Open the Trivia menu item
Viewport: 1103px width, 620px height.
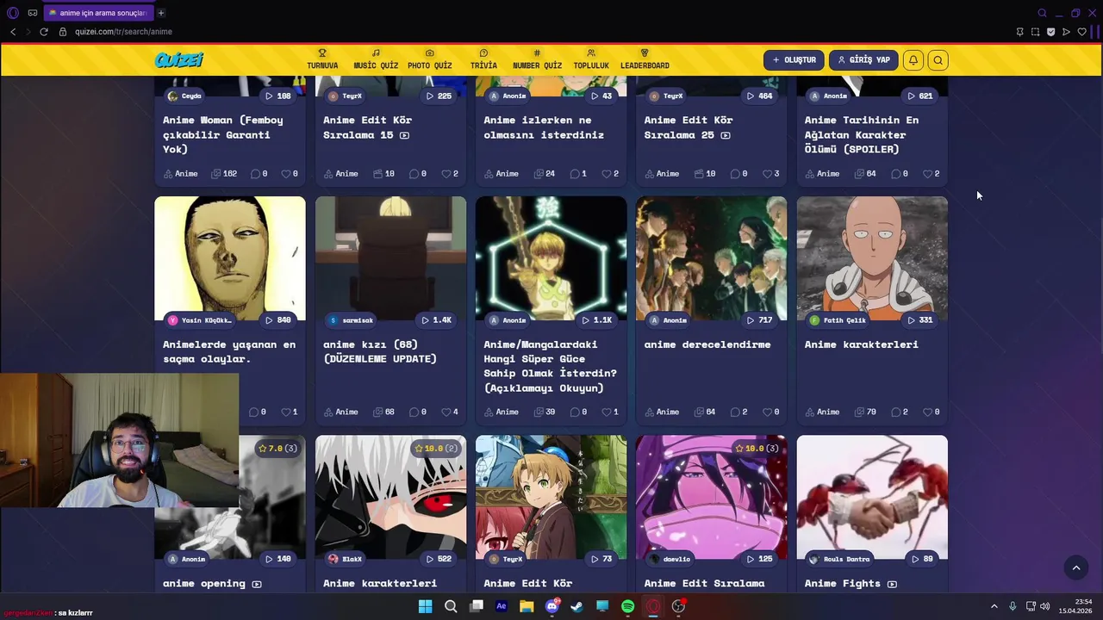(x=483, y=59)
